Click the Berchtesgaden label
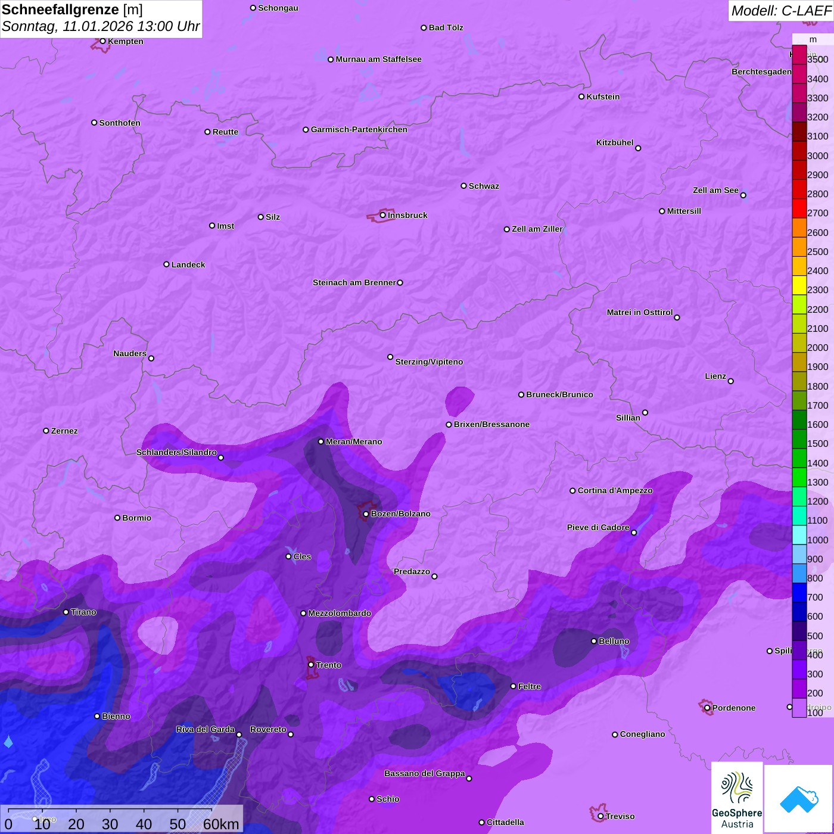Viewport: 834px width, 834px height. pos(762,71)
